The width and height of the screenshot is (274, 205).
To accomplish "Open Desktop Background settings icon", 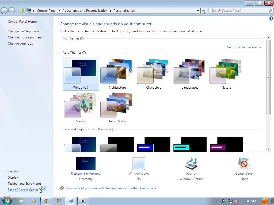I will point(86,164).
